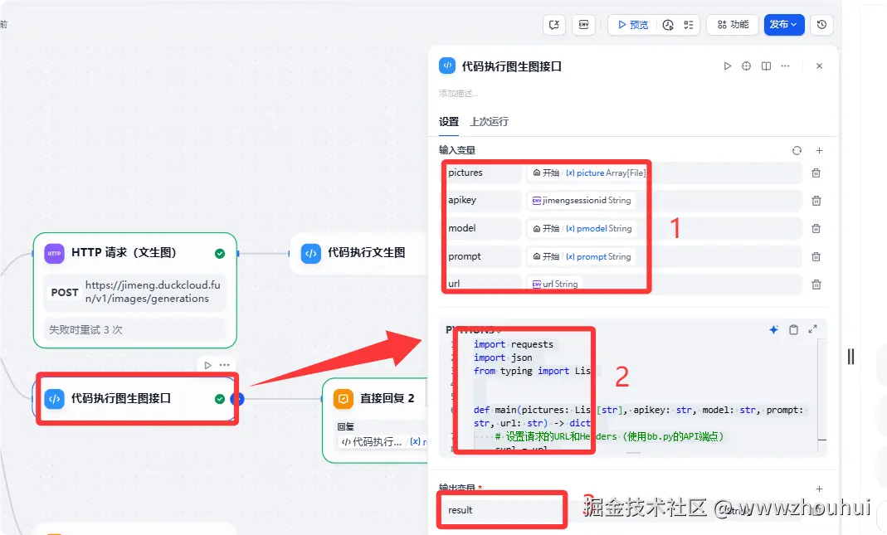Click the 添加描述 description field
887x535 pixels.
coord(459,93)
